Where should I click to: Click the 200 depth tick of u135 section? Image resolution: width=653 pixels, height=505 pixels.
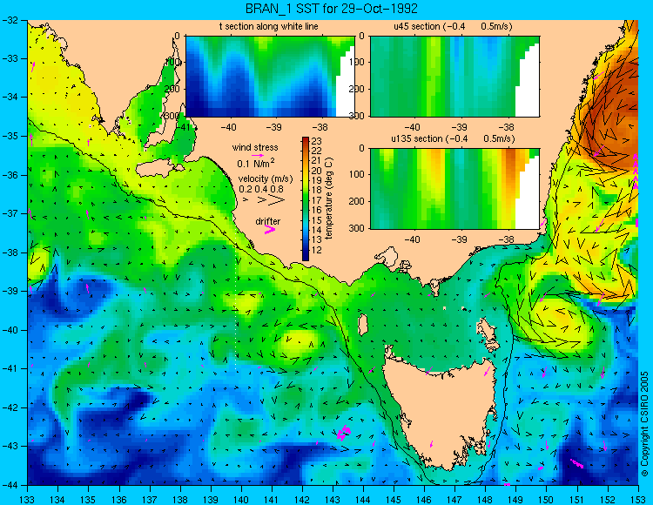coord(358,201)
